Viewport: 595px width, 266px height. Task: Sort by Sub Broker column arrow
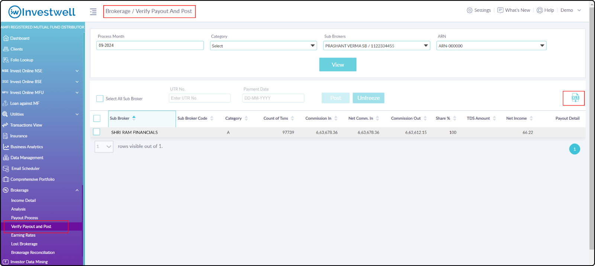pyautogui.click(x=134, y=118)
